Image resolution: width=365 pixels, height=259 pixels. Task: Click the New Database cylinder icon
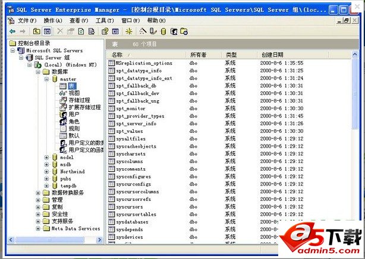coord(163,31)
